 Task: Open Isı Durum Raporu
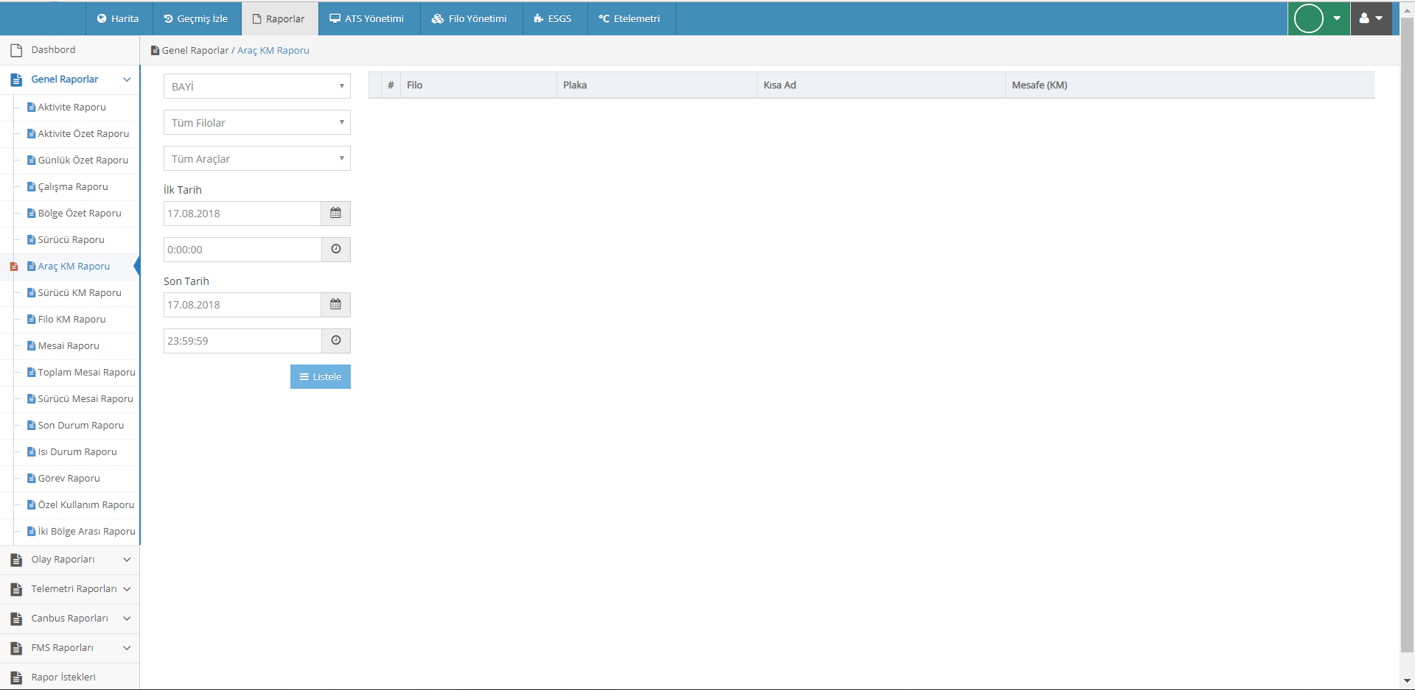pos(77,452)
